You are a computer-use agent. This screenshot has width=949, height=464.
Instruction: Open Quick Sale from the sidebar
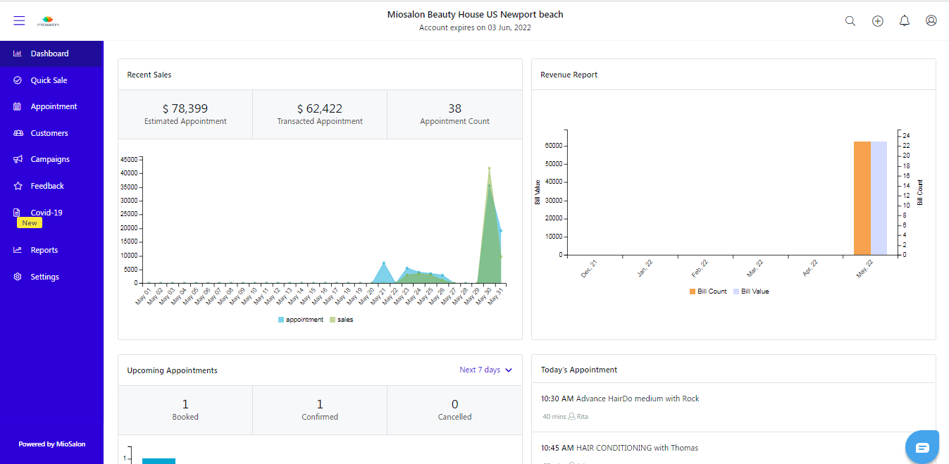click(x=49, y=80)
